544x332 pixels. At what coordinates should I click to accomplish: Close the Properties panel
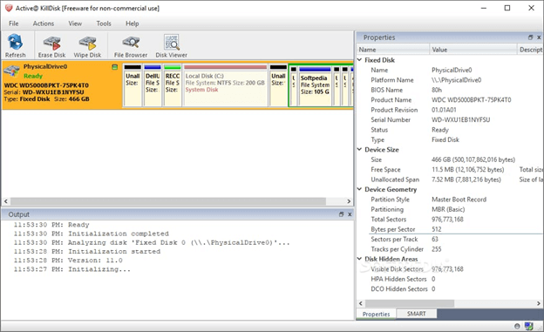point(539,37)
